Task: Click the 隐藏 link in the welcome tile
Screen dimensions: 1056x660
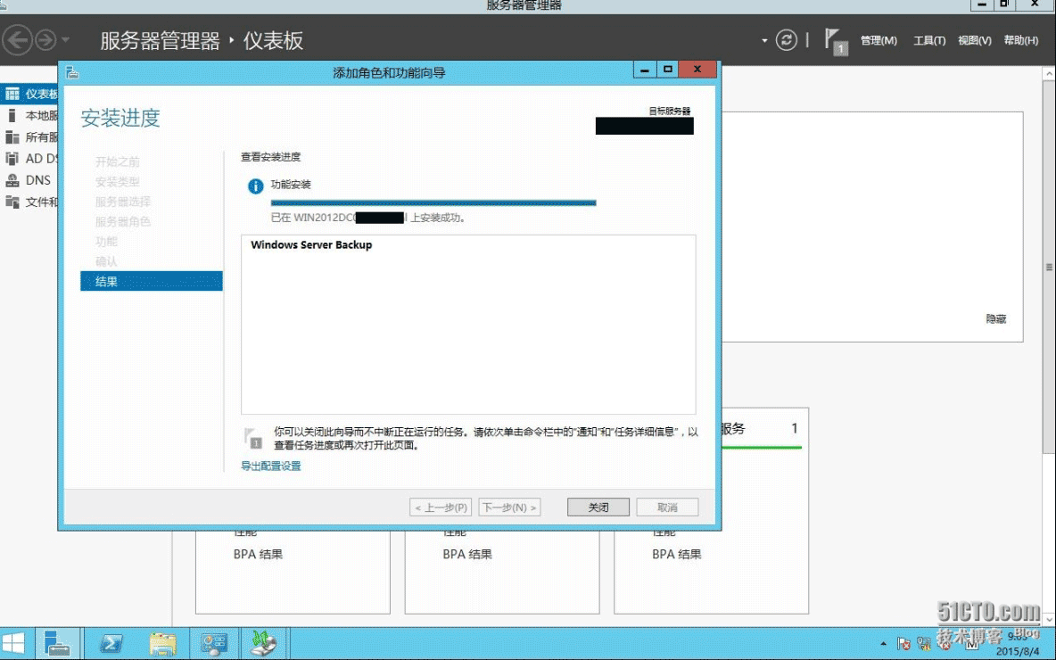Action: click(995, 319)
